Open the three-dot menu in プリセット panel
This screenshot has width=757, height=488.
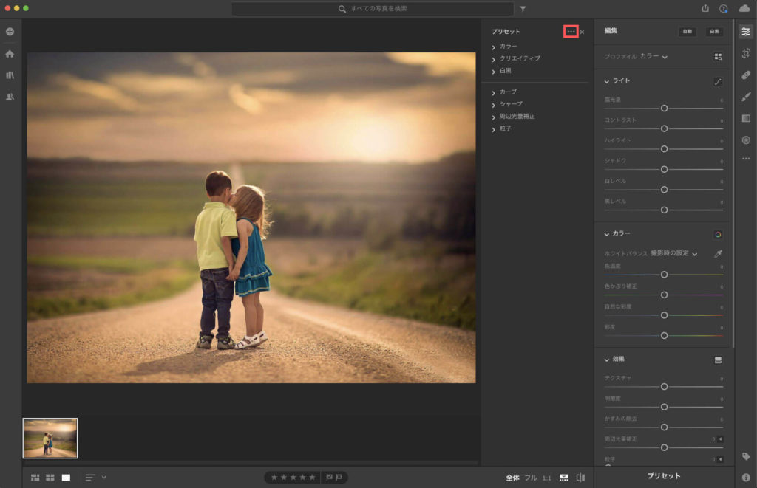tap(571, 32)
